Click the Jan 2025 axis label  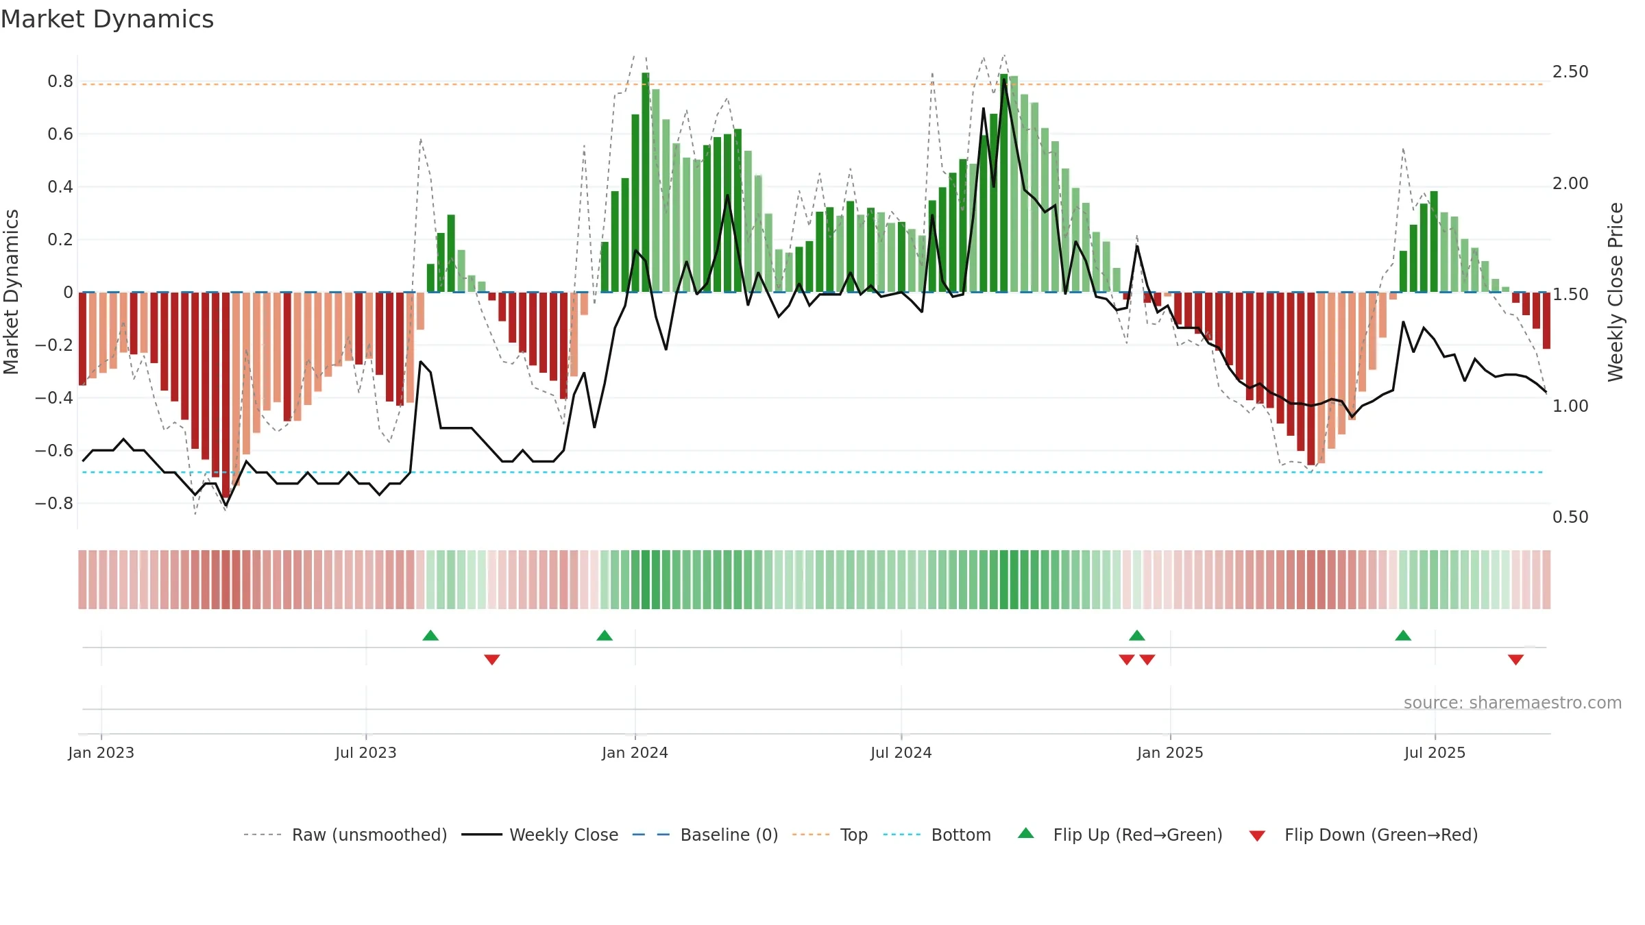(x=1171, y=752)
